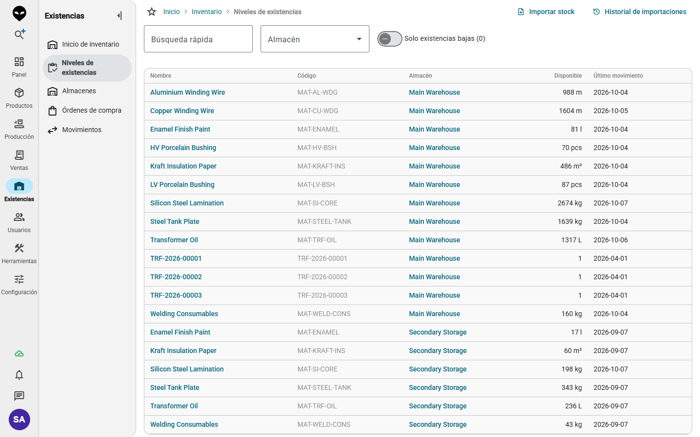The height and width of the screenshot is (437, 700).
Task: Open Secondary Storage link for Steel Tank Plate
Action: (437, 387)
